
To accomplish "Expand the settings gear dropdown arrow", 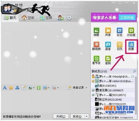I will click(74, 18).
